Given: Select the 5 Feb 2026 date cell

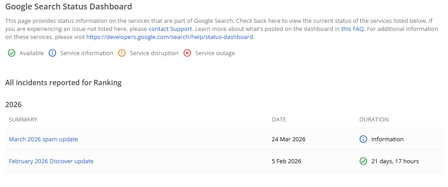Looking at the screenshot, I should click(x=286, y=161).
